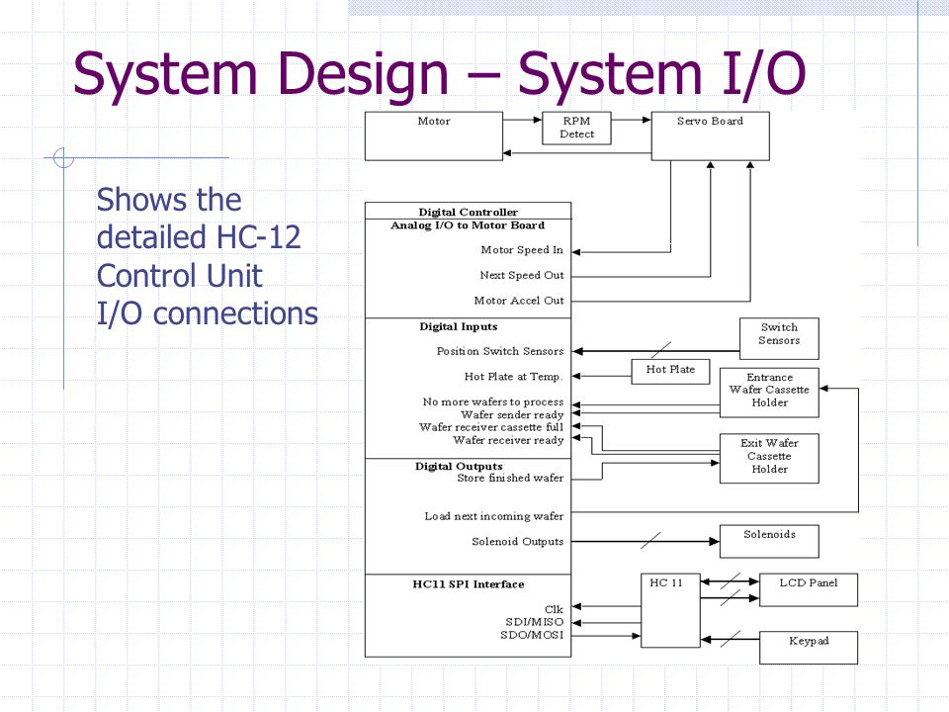Click the 'Digital Outputs' heading

[x=459, y=466]
